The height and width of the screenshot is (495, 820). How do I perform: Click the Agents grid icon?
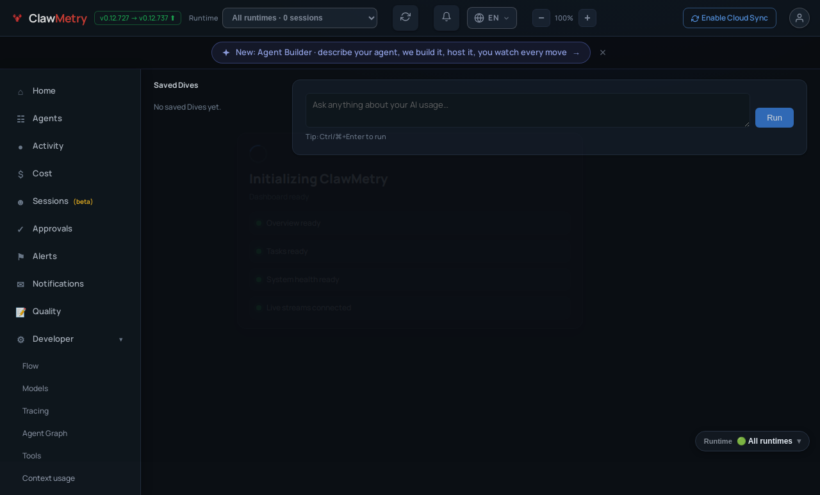tap(20, 119)
